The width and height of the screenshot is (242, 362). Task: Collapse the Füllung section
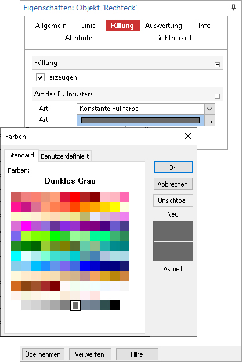tap(217, 64)
